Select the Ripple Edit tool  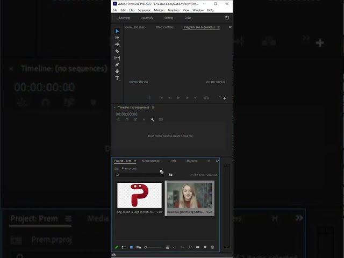[117, 44]
